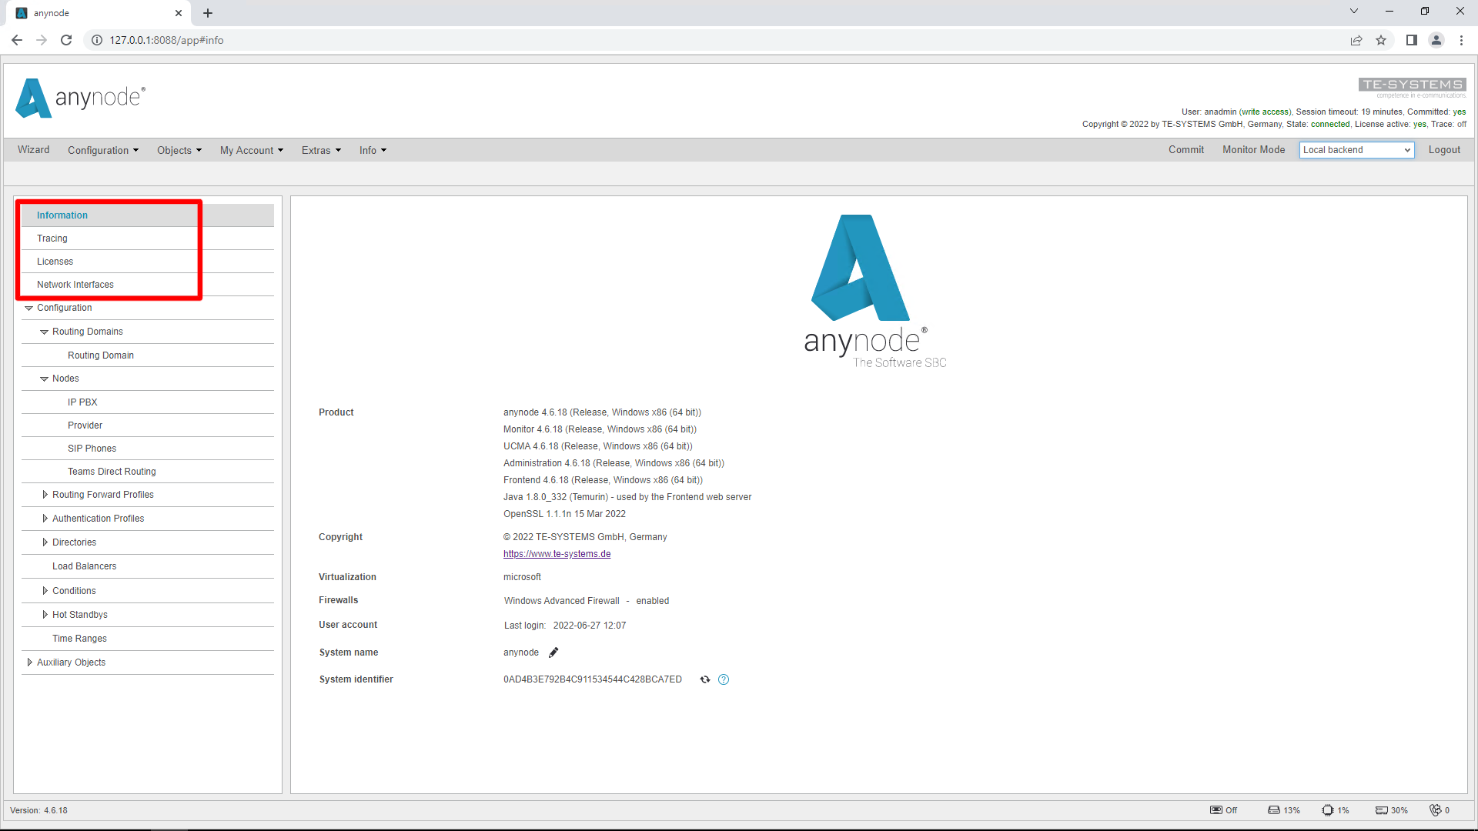Click the Version 4.6.18 status text
The width and height of the screenshot is (1478, 831).
point(38,810)
